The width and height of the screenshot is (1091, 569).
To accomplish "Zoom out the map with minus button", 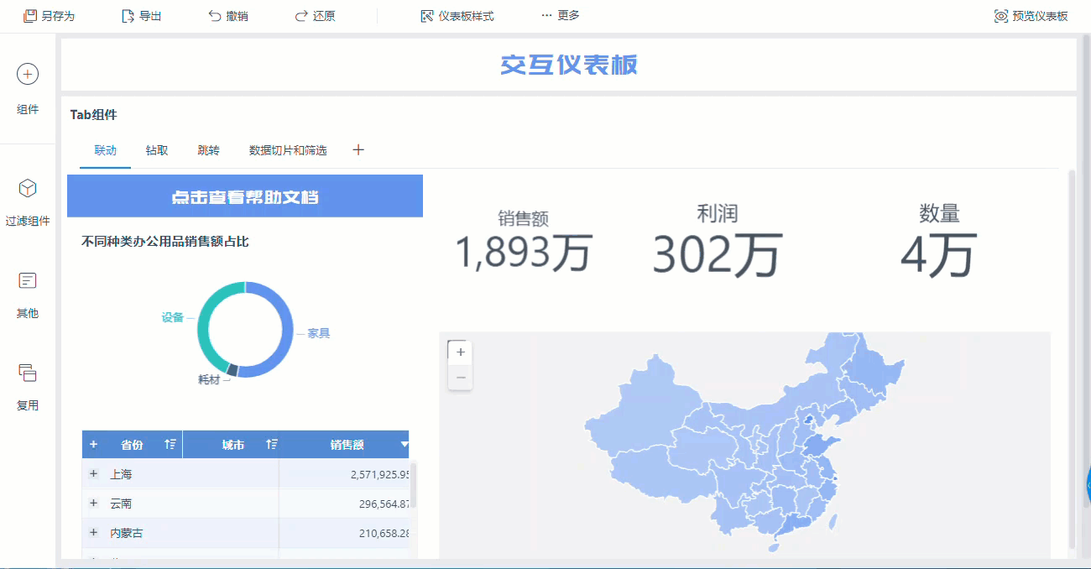I will coord(461,377).
